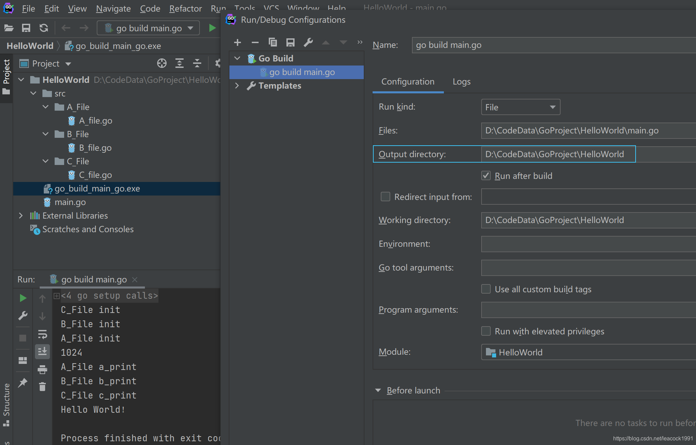Screen dimensions: 696x445
Task: Collapse the Go Build tree node
Action: tap(237, 58)
